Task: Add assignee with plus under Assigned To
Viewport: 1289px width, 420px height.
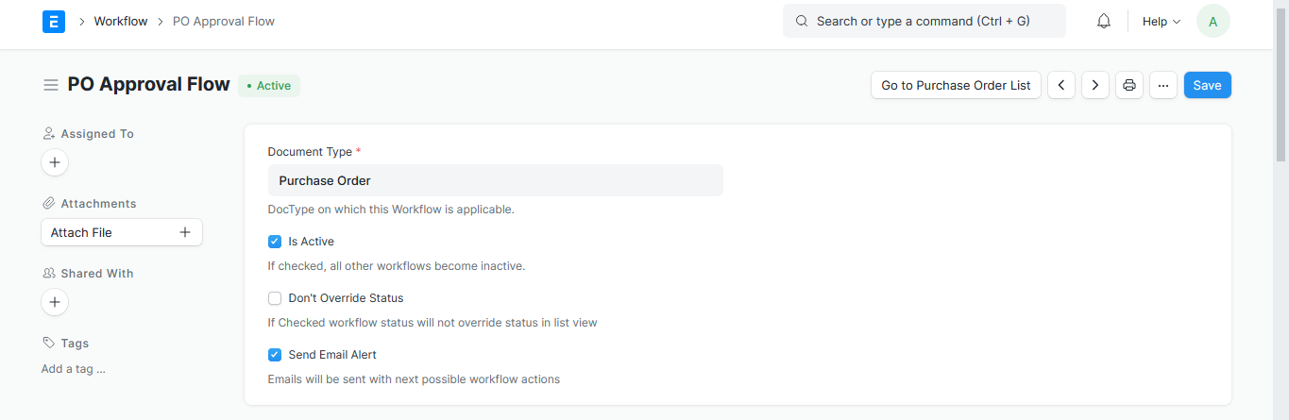Action: [55, 162]
